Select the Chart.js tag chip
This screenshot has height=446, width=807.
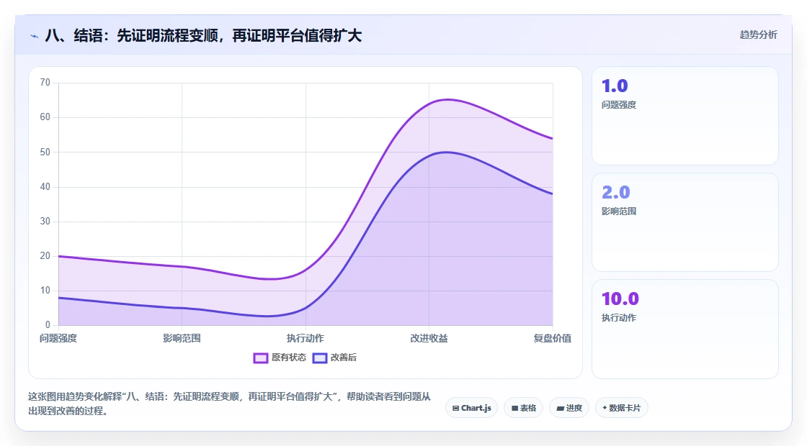[471, 408]
